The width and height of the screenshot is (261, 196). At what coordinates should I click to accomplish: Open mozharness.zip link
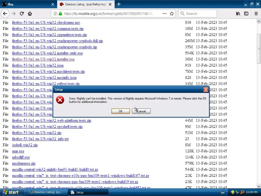point(24,163)
